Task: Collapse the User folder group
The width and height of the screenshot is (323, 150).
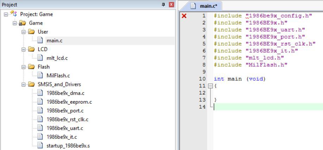Action: tap(23, 32)
